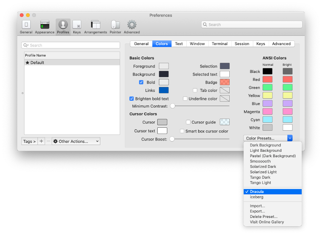Image resolution: width=322 pixels, height=234 pixels.
Task: Open Appearance preferences toolbar icon
Action: pyautogui.click(x=45, y=27)
